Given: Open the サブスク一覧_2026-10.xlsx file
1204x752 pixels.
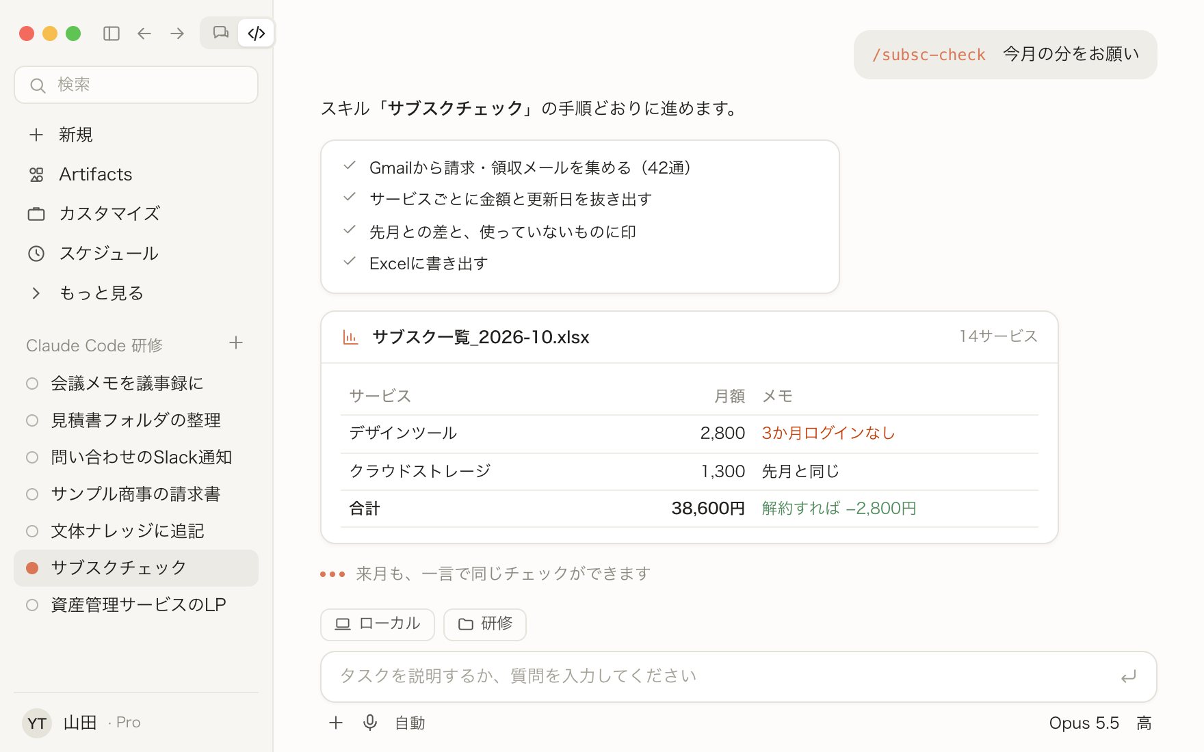Looking at the screenshot, I should [480, 337].
